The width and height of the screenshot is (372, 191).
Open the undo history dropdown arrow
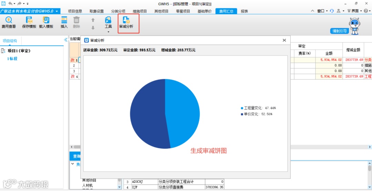point(14,4)
